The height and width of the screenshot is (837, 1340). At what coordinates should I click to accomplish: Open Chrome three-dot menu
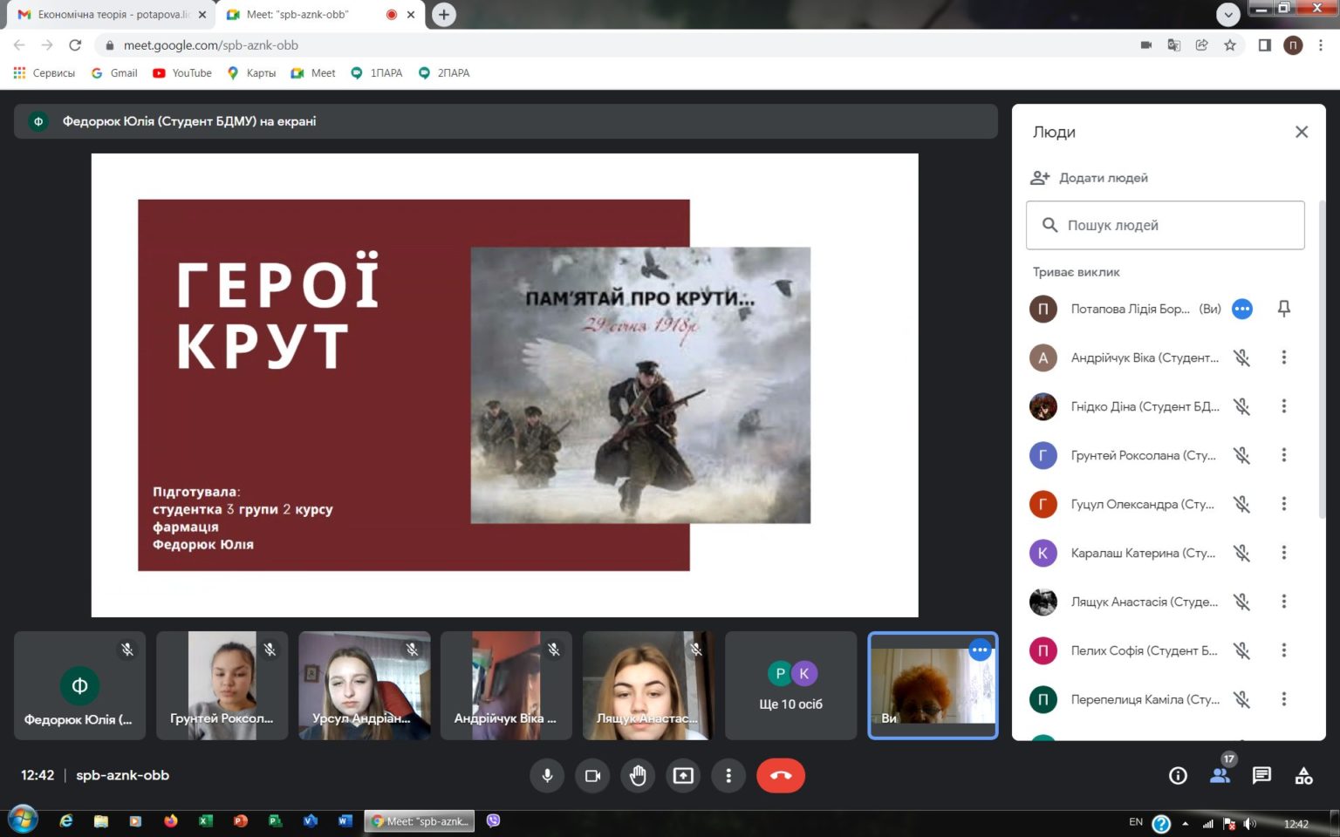tap(1321, 45)
